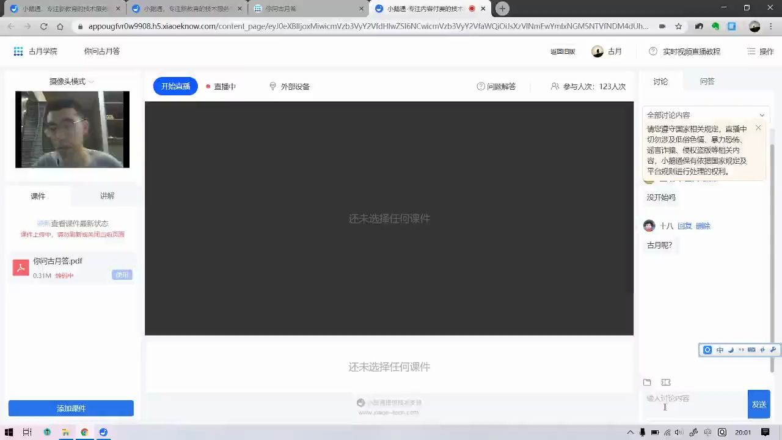Click the Chrome icon in the taskbar
The width and height of the screenshot is (782, 440).
pyautogui.click(x=84, y=432)
